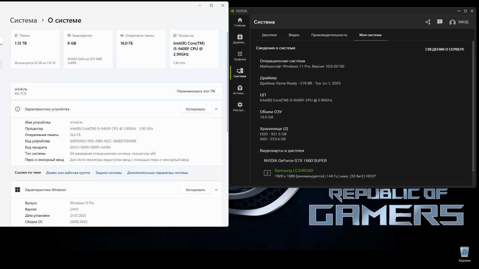The height and width of the screenshot is (269, 479).
Task: Click the ВХОД login button
Action: (459, 22)
